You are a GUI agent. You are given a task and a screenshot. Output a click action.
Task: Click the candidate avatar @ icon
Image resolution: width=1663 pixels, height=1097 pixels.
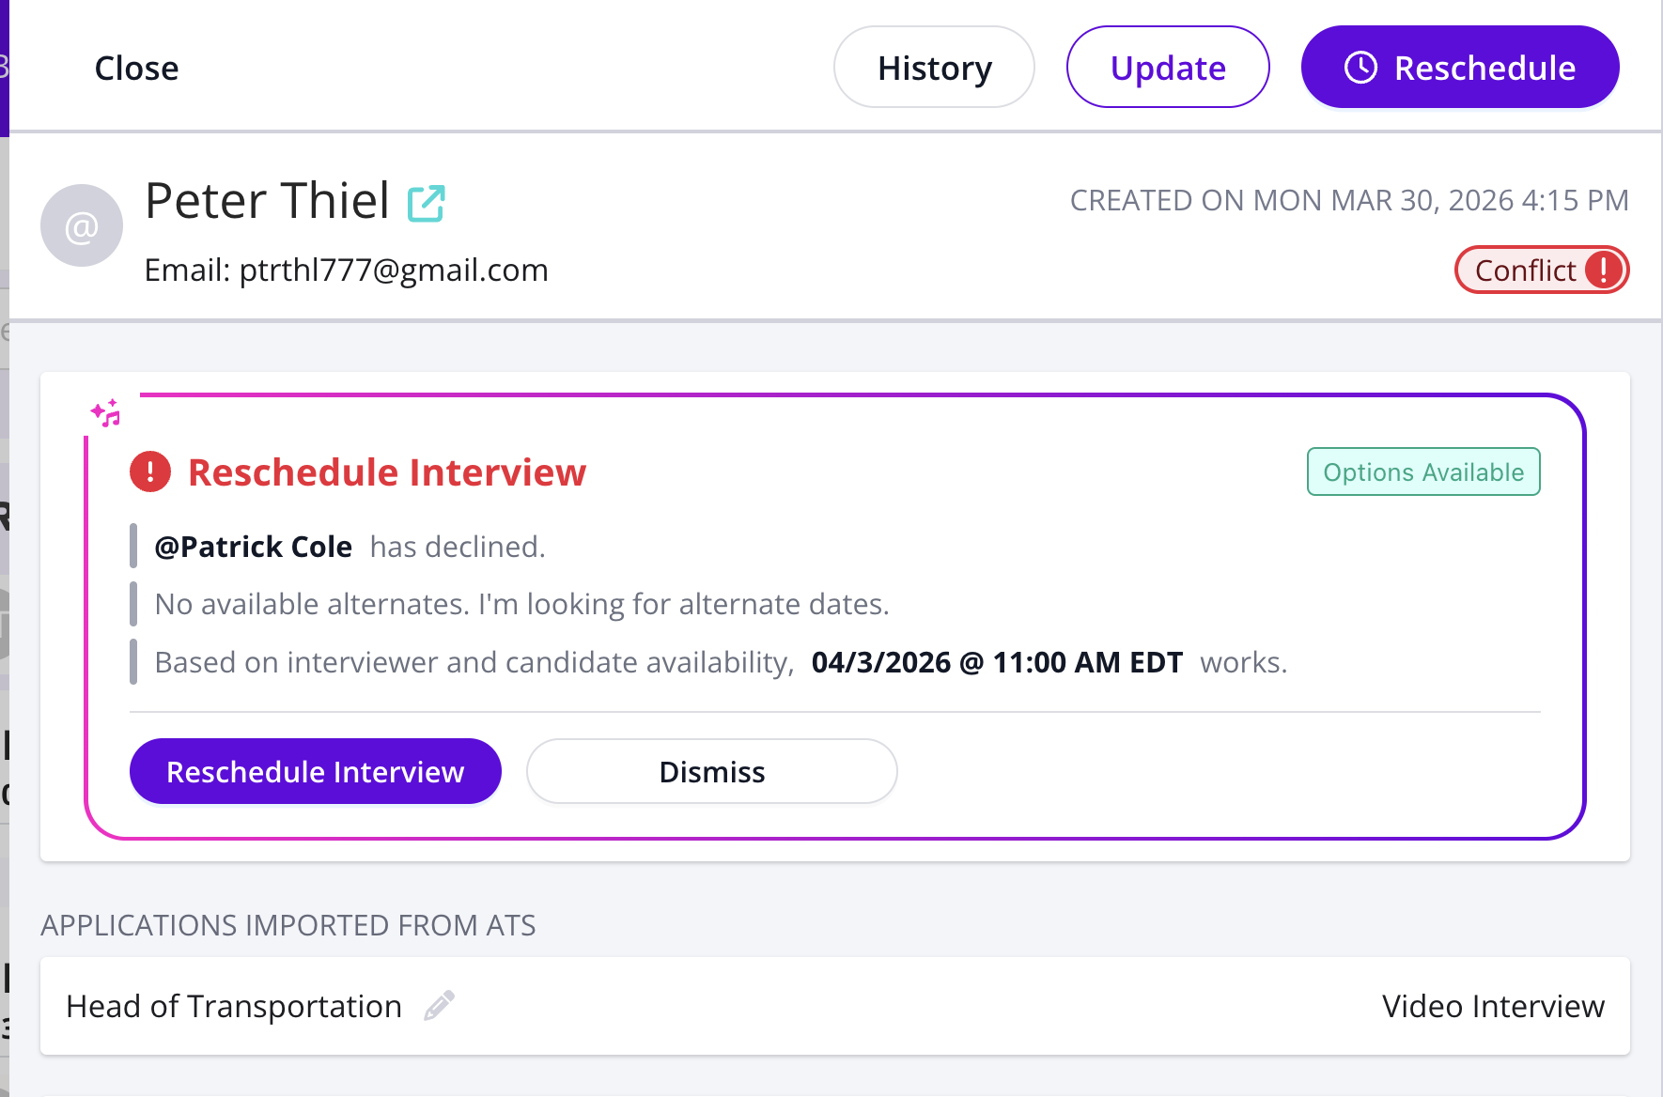pos(82,225)
